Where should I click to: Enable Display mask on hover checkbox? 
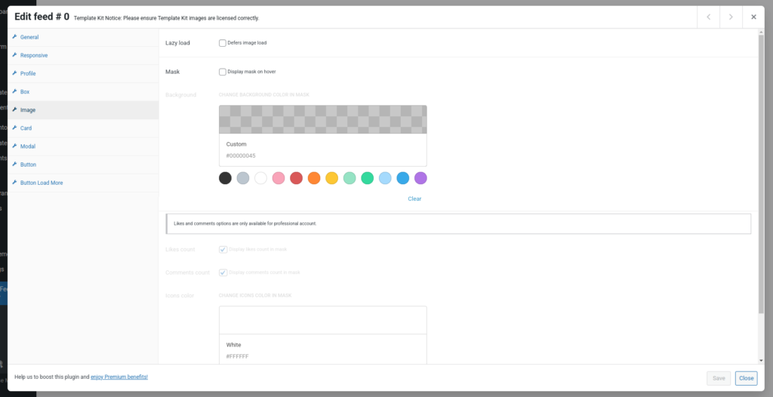pyautogui.click(x=223, y=72)
